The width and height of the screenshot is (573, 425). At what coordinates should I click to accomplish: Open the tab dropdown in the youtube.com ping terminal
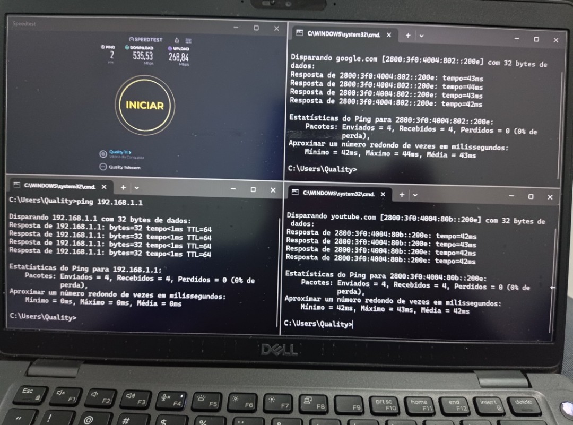415,195
